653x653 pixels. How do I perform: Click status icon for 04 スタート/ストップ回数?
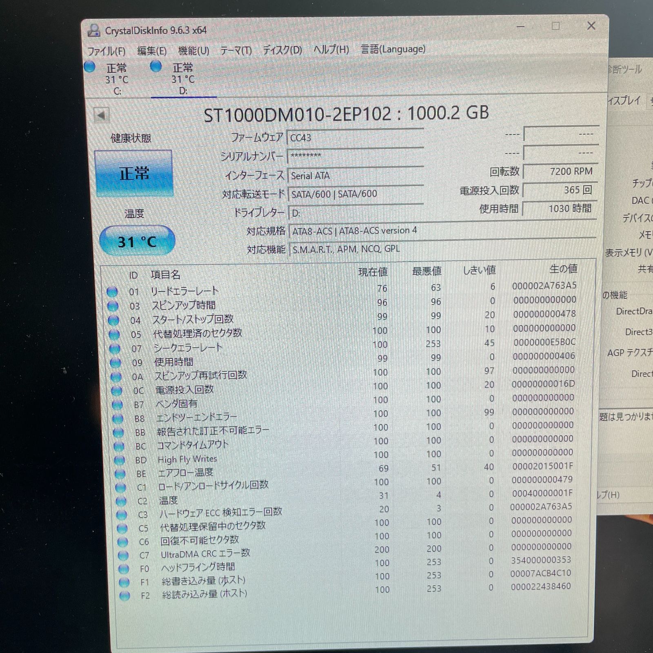click(x=113, y=320)
